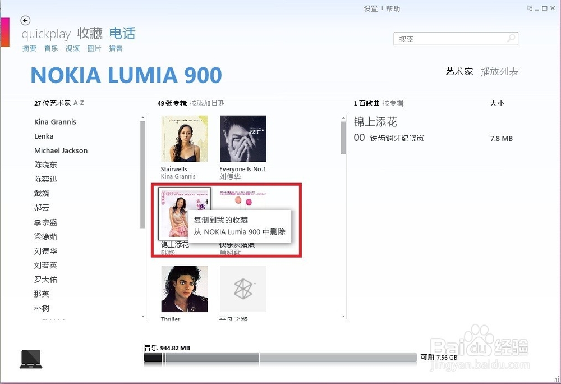Open the 电话 phone section

[122, 33]
